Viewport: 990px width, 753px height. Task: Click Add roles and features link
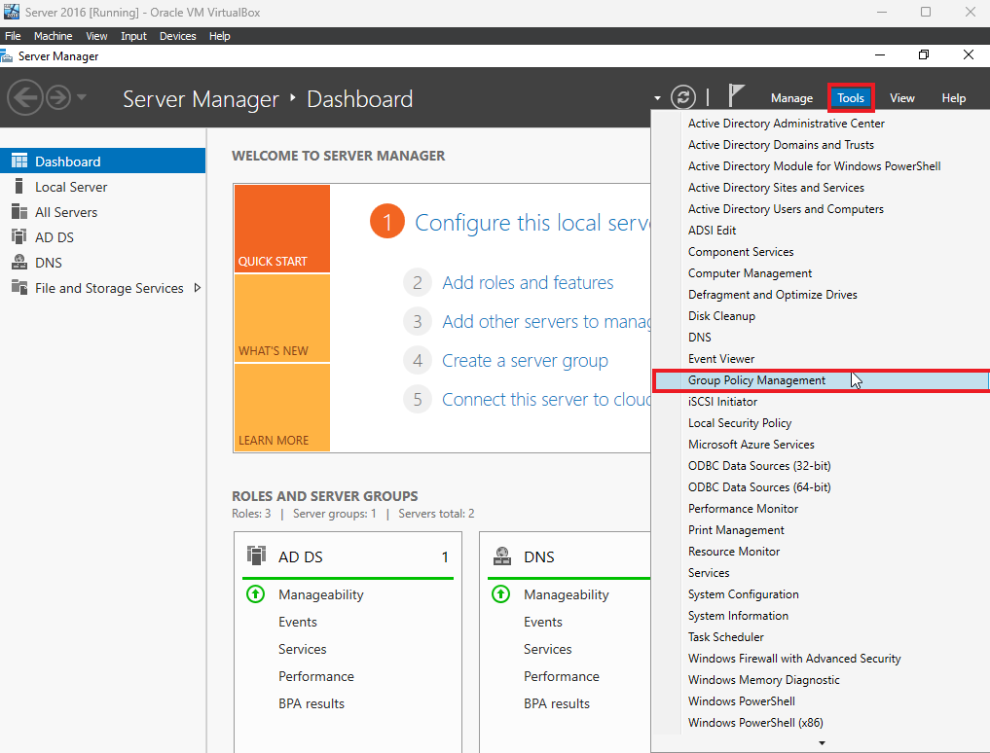click(x=528, y=283)
